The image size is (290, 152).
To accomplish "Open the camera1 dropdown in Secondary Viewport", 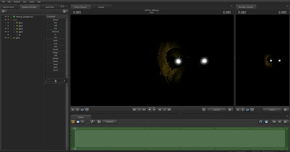I will coord(272,110).
